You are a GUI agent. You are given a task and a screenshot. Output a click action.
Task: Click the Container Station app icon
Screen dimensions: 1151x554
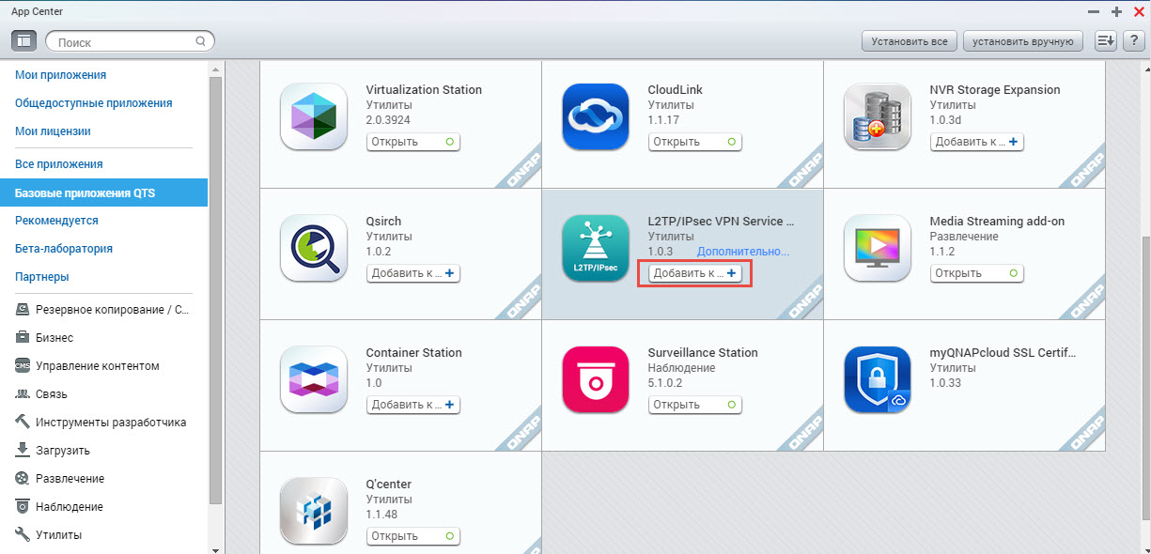[314, 379]
